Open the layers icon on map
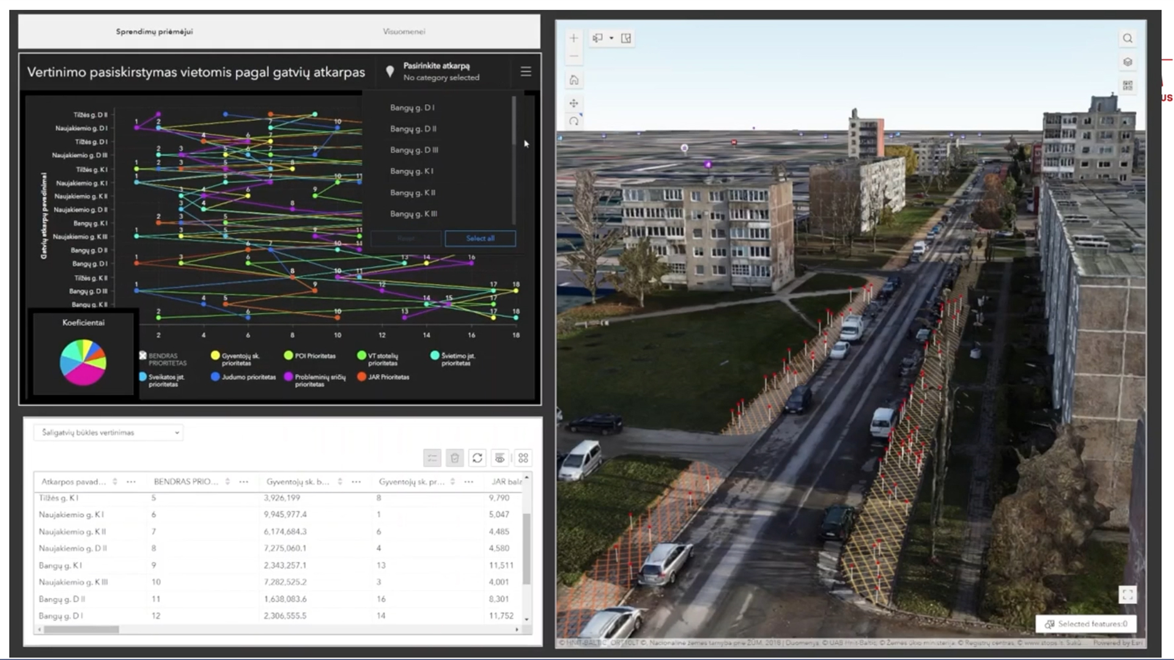Screen dimensions: 1174x660 coord(1128,62)
